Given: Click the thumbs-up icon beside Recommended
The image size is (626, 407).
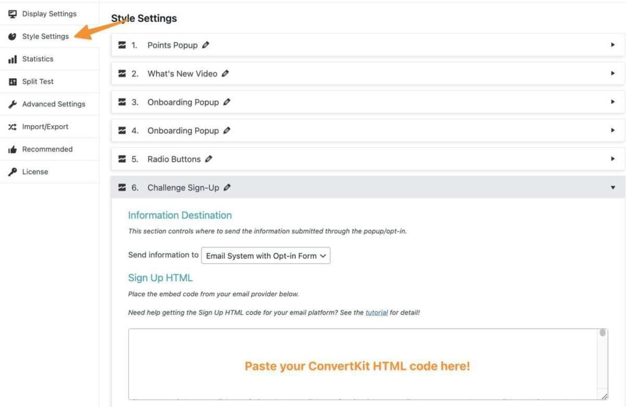Looking at the screenshot, I should click(x=11, y=149).
